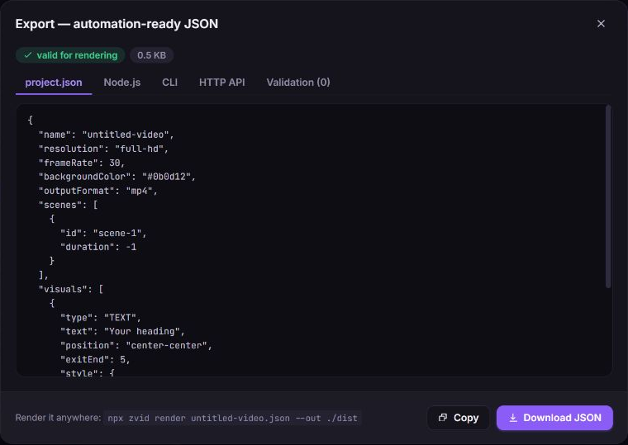The width and height of the screenshot is (628, 445).
Task: Click the Export — automation-ready JSON title
Action: coord(117,24)
